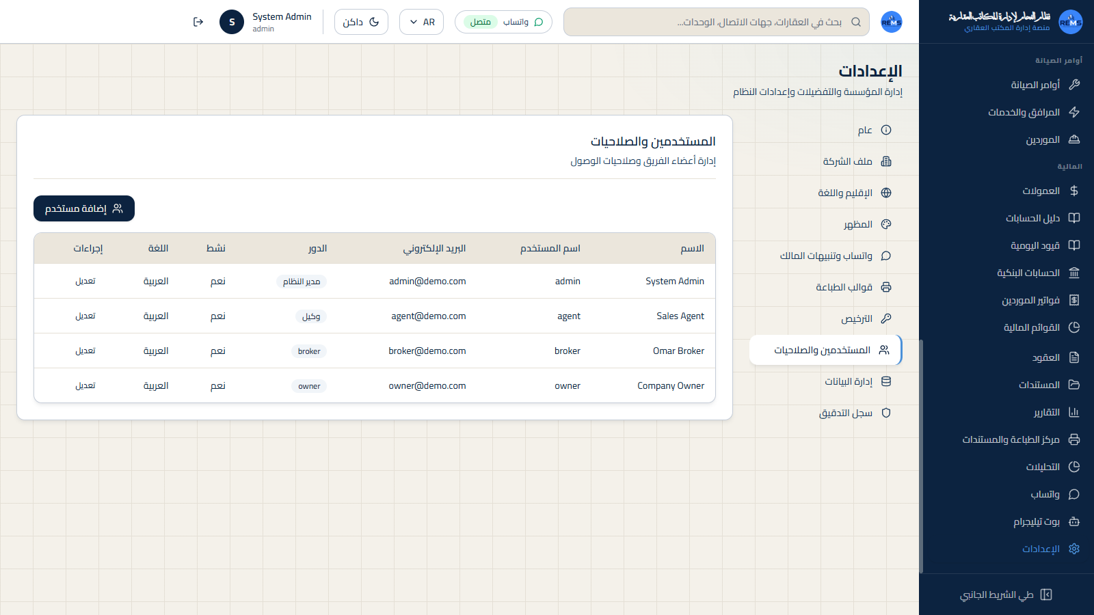Open financial statements pie icon
1094x615 pixels.
coord(1074,327)
